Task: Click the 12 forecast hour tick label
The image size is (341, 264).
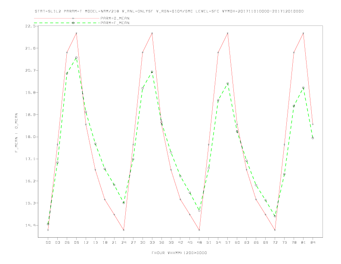Action: pos(86,242)
